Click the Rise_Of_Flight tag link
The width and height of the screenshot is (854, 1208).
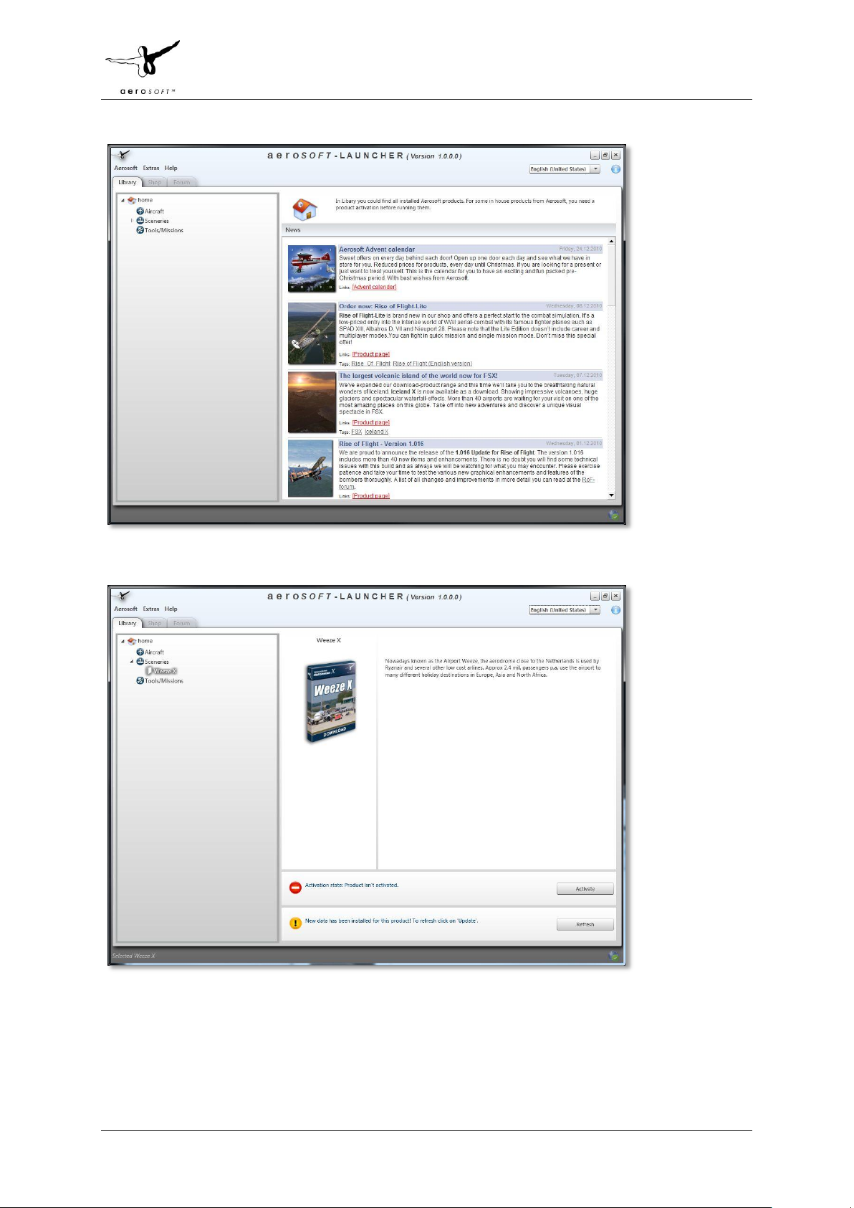tap(370, 363)
